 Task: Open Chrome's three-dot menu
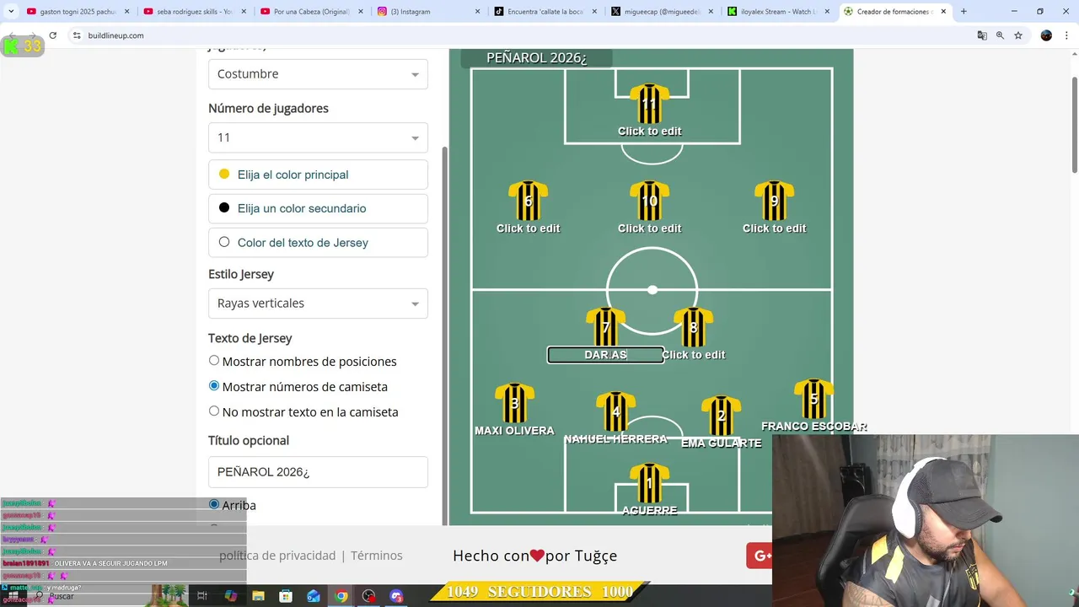pos(1066,35)
